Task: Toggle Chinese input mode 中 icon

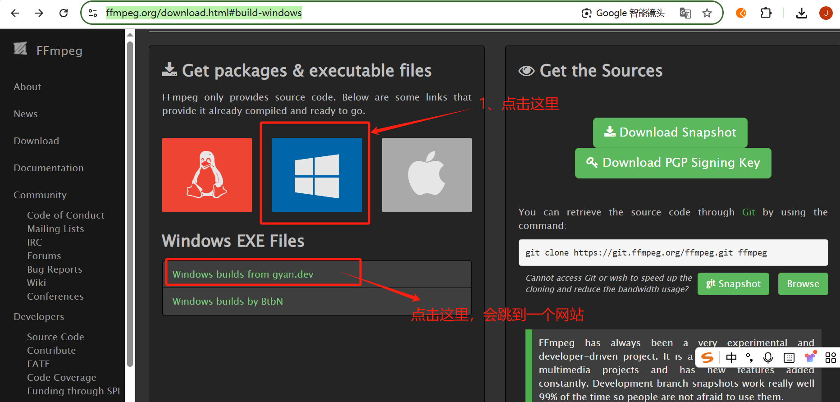Action: pos(731,358)
